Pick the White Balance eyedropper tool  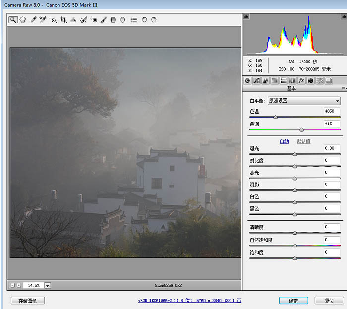(x=33, y=20)
